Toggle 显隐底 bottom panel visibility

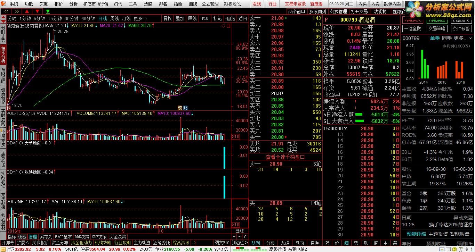(398, 11)
